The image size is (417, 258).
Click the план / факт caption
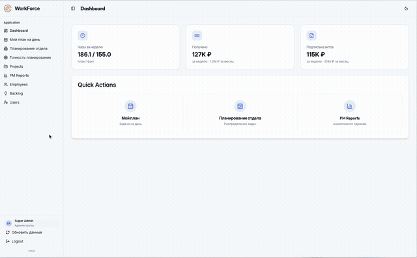(85, 61)
